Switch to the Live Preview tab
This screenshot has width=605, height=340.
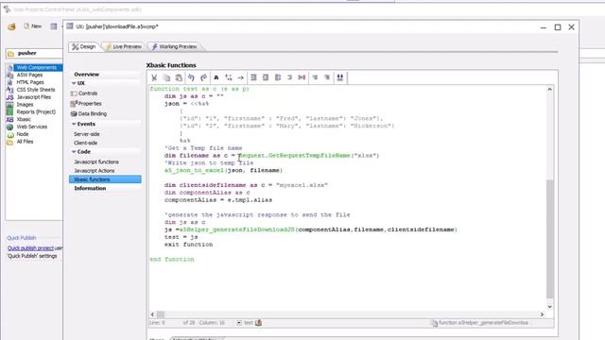click(124, 46)
